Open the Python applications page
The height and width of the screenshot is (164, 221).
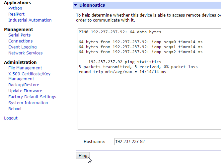click(15, 8)
